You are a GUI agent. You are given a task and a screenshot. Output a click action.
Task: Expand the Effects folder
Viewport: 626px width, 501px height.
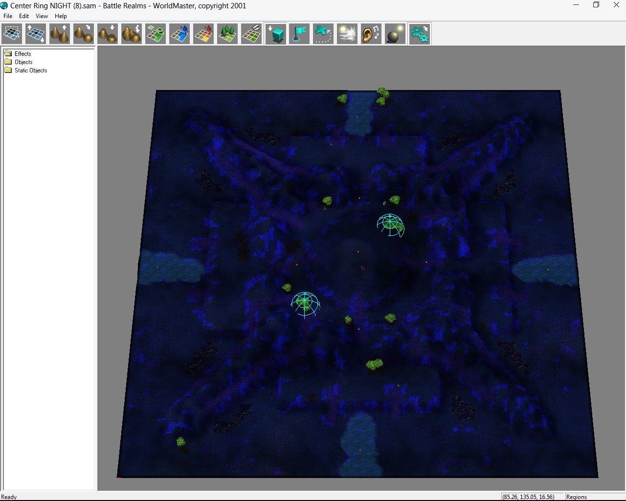coord(22,54)
